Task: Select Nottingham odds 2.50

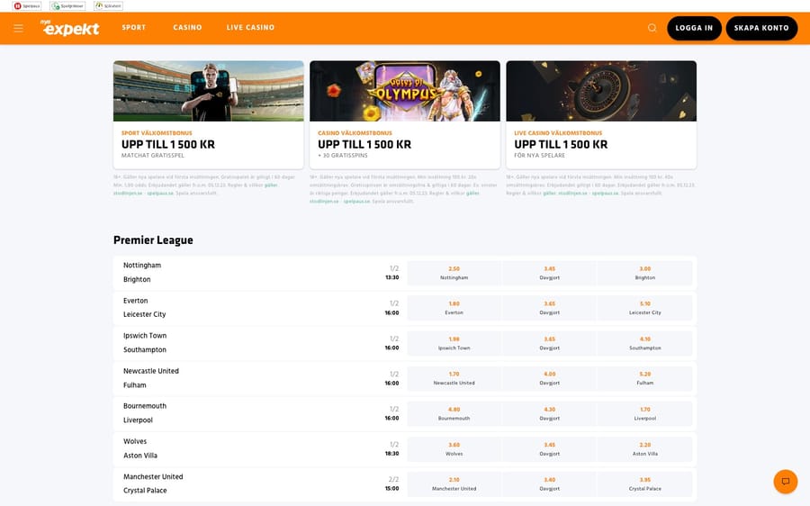Action: pos(454,273)
